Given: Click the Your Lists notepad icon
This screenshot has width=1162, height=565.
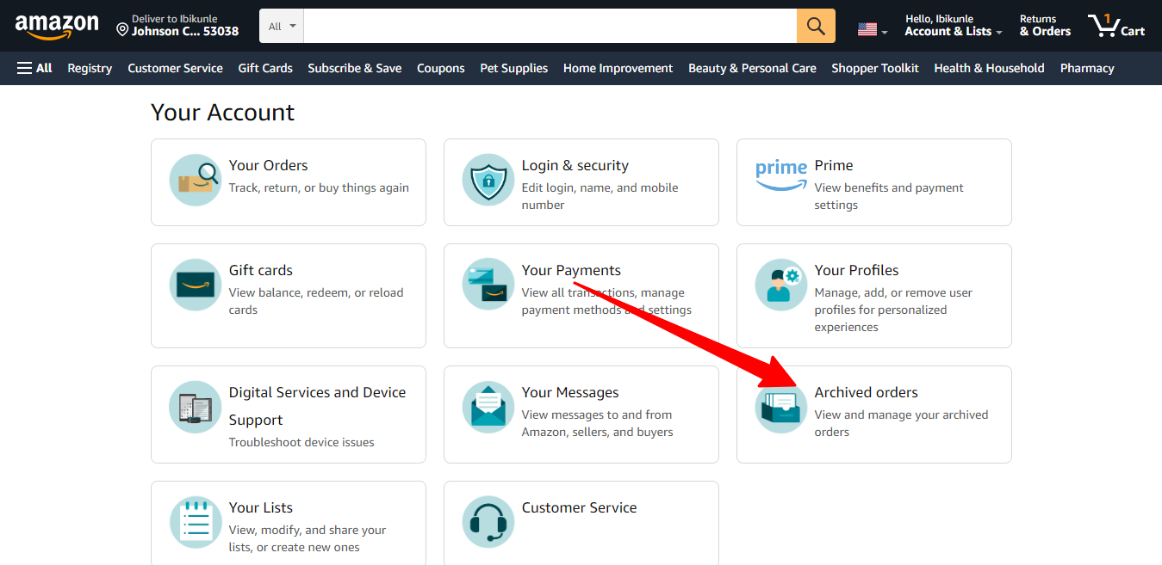Looking at the screenshot, I should [x=196, y=522].
